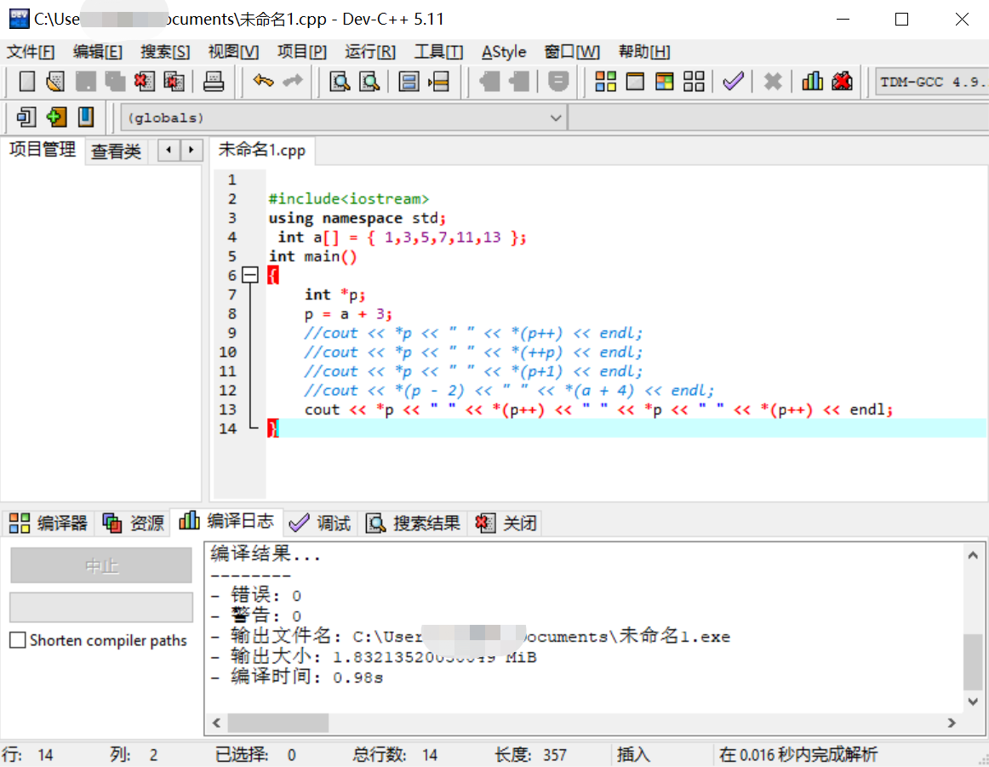
Task: Switch to the 查看类 side tab
Action: point(116,152)
